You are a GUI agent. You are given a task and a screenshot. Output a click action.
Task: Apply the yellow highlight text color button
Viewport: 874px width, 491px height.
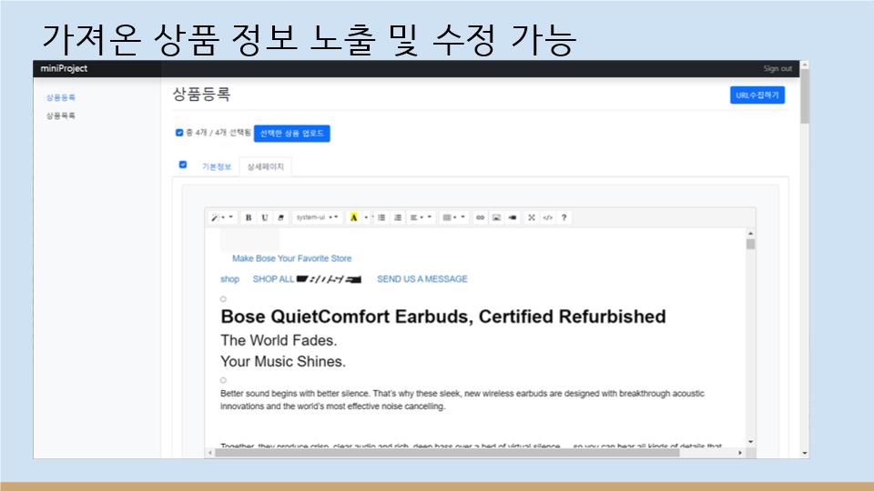[x=353, y=217]
